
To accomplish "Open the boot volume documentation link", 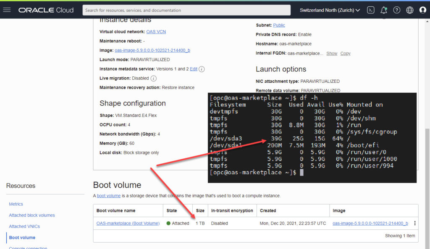I will pos(109,196).
